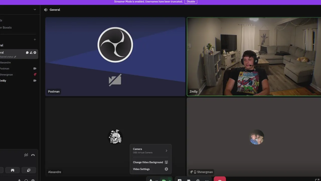Open Video Settings from the popup menu
This screenshot has height=181, width=321.
coord(150,169)
